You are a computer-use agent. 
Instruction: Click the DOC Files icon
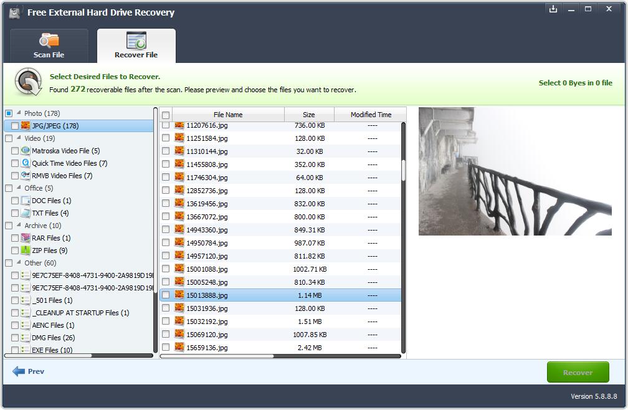[x=25, y=201]
